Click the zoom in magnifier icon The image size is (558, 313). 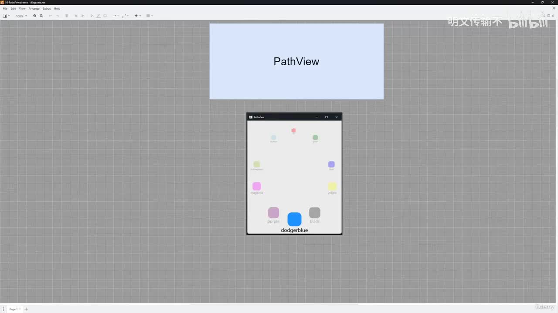[x=35, y=16]
